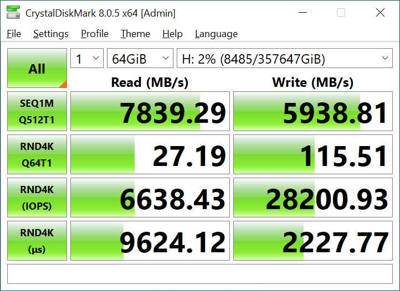The height and width of the screenshot is (291, 400).
Task: Open the Profile menu
Action: 95,34
